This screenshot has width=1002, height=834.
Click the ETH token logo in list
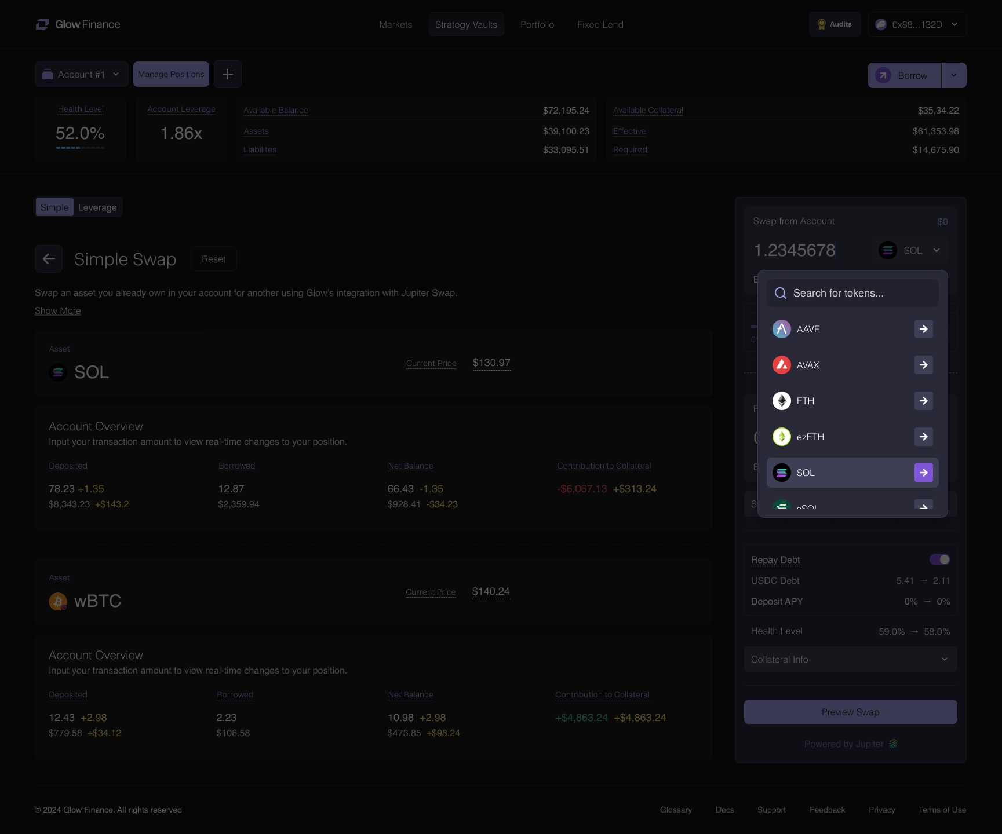781,401
